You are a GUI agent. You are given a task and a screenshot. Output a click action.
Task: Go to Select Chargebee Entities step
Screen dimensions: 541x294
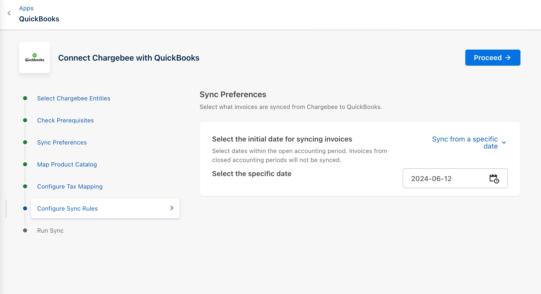74,98
